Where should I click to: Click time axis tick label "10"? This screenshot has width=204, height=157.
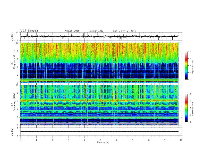click(x=181, y=140)
